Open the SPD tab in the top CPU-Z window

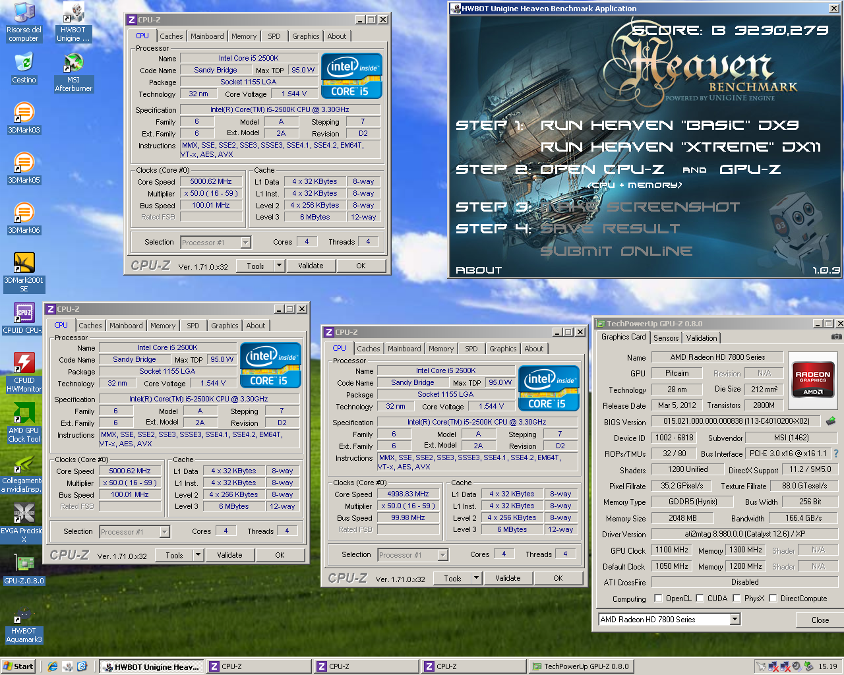point(274,36)
